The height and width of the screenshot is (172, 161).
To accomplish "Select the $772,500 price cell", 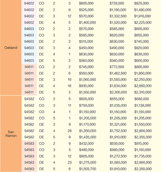I will 117,67.
